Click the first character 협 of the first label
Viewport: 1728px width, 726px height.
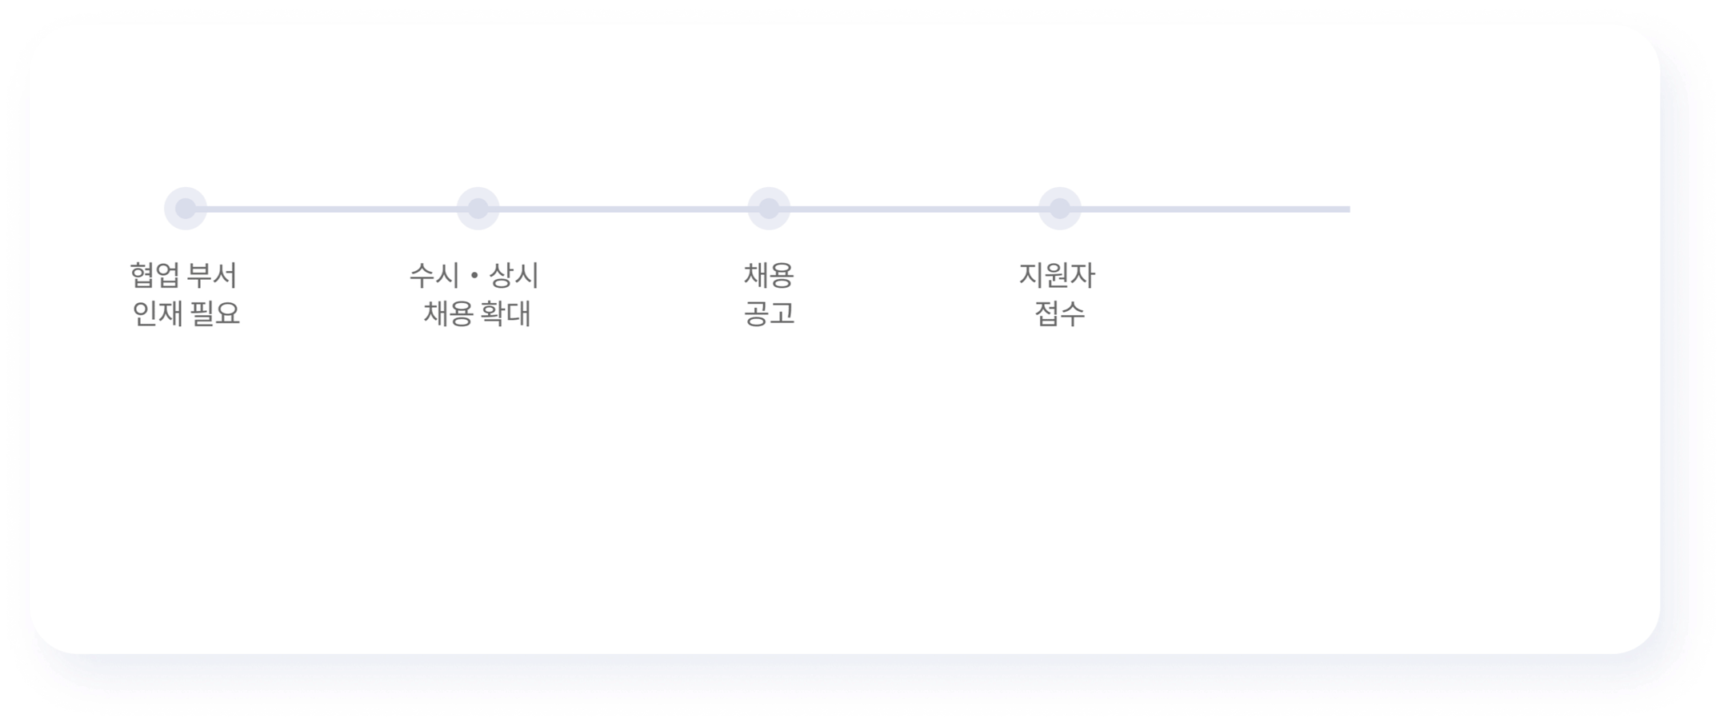tap(142, 275)
